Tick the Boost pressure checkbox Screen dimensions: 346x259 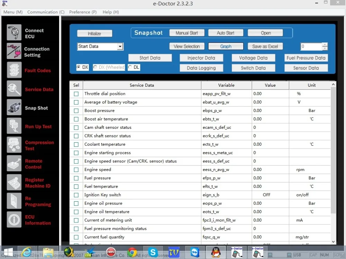coord(76,111)
